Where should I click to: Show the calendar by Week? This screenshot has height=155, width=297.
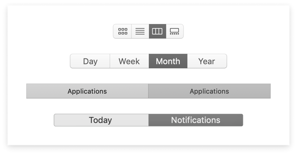click(x=129, y=61)
